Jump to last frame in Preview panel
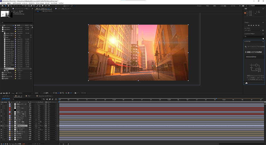Viewport: 266px width, 145px height. 259,25
